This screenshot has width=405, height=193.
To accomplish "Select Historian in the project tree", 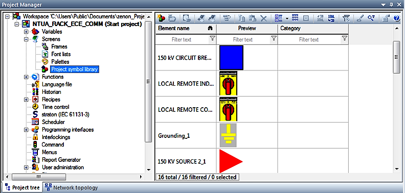I will [x=52, y=92].
